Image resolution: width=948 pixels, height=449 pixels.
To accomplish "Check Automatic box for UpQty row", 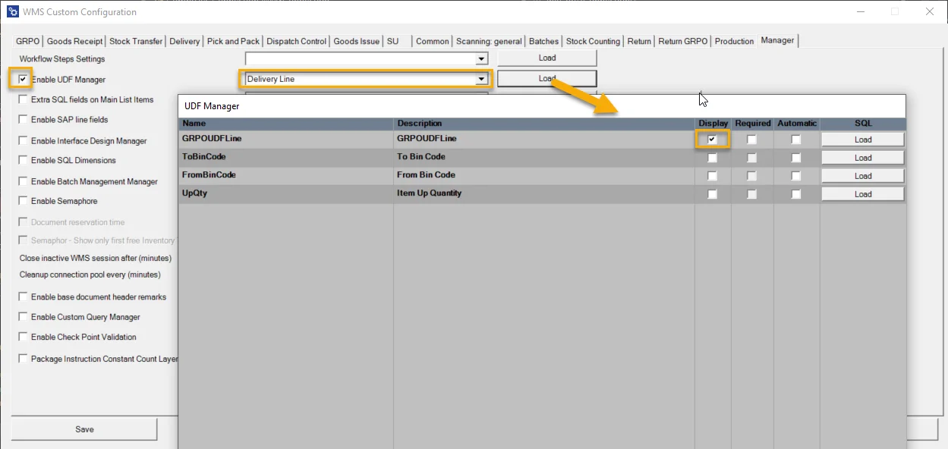I will pos(795,194).
